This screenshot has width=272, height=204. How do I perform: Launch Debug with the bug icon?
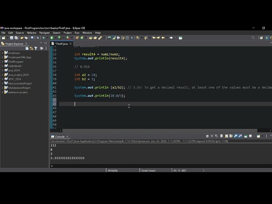(43, 38)
